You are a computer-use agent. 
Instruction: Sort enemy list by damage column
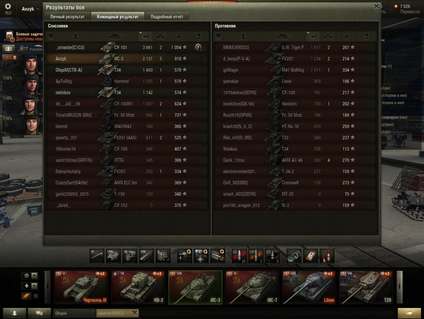coord(313,36)
